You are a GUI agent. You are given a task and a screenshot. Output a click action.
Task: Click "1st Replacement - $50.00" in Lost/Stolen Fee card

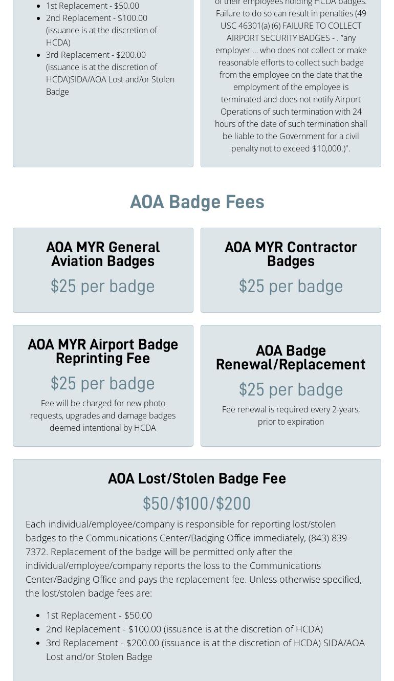[99, 615]
